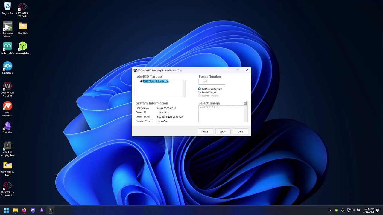The image size is (383, 215).
Task: Open Discord from the taskbar
Action: pos(33,210)
